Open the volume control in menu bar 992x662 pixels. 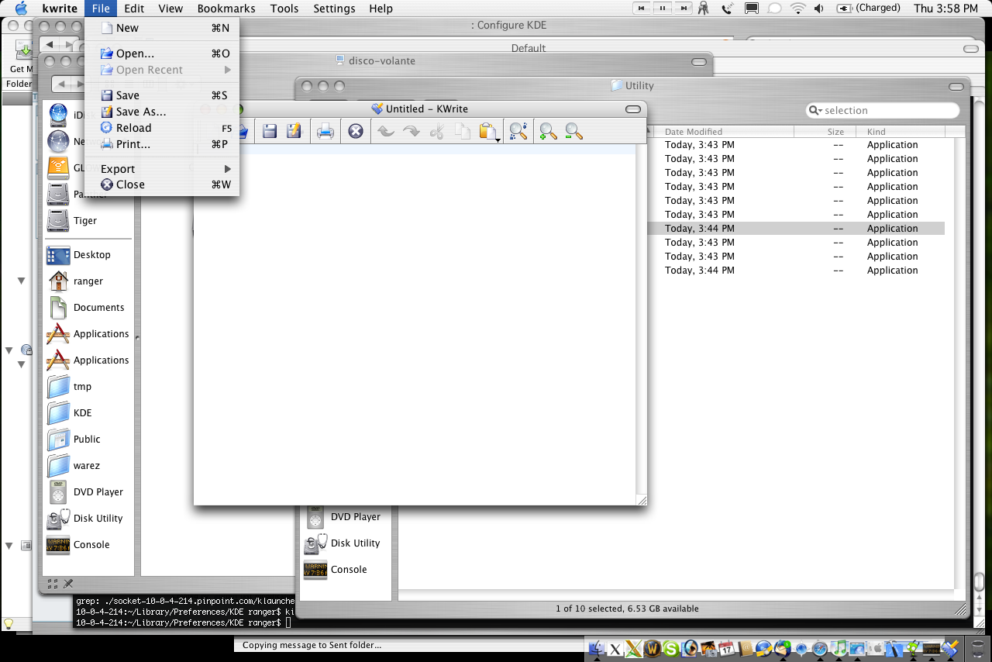point(820,9)
